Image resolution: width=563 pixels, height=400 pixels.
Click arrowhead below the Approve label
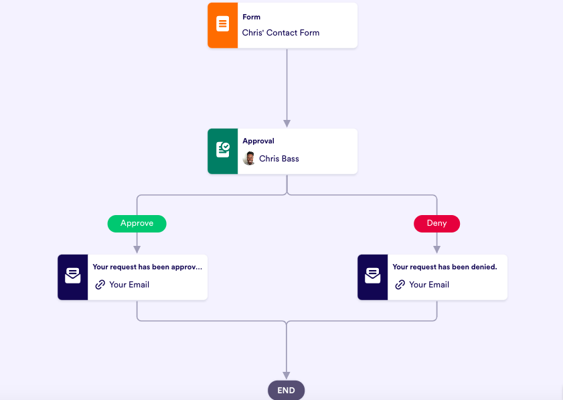pyautogui.click(x=137, y=249)
